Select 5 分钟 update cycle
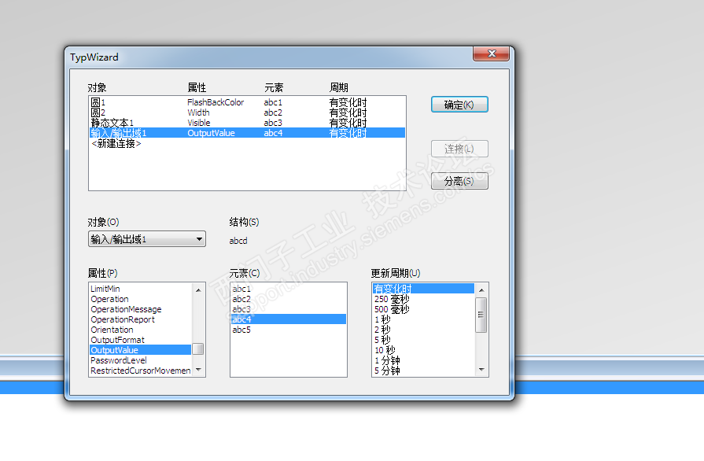The width and height of the screenshot is (704, 461). point(423,371)
